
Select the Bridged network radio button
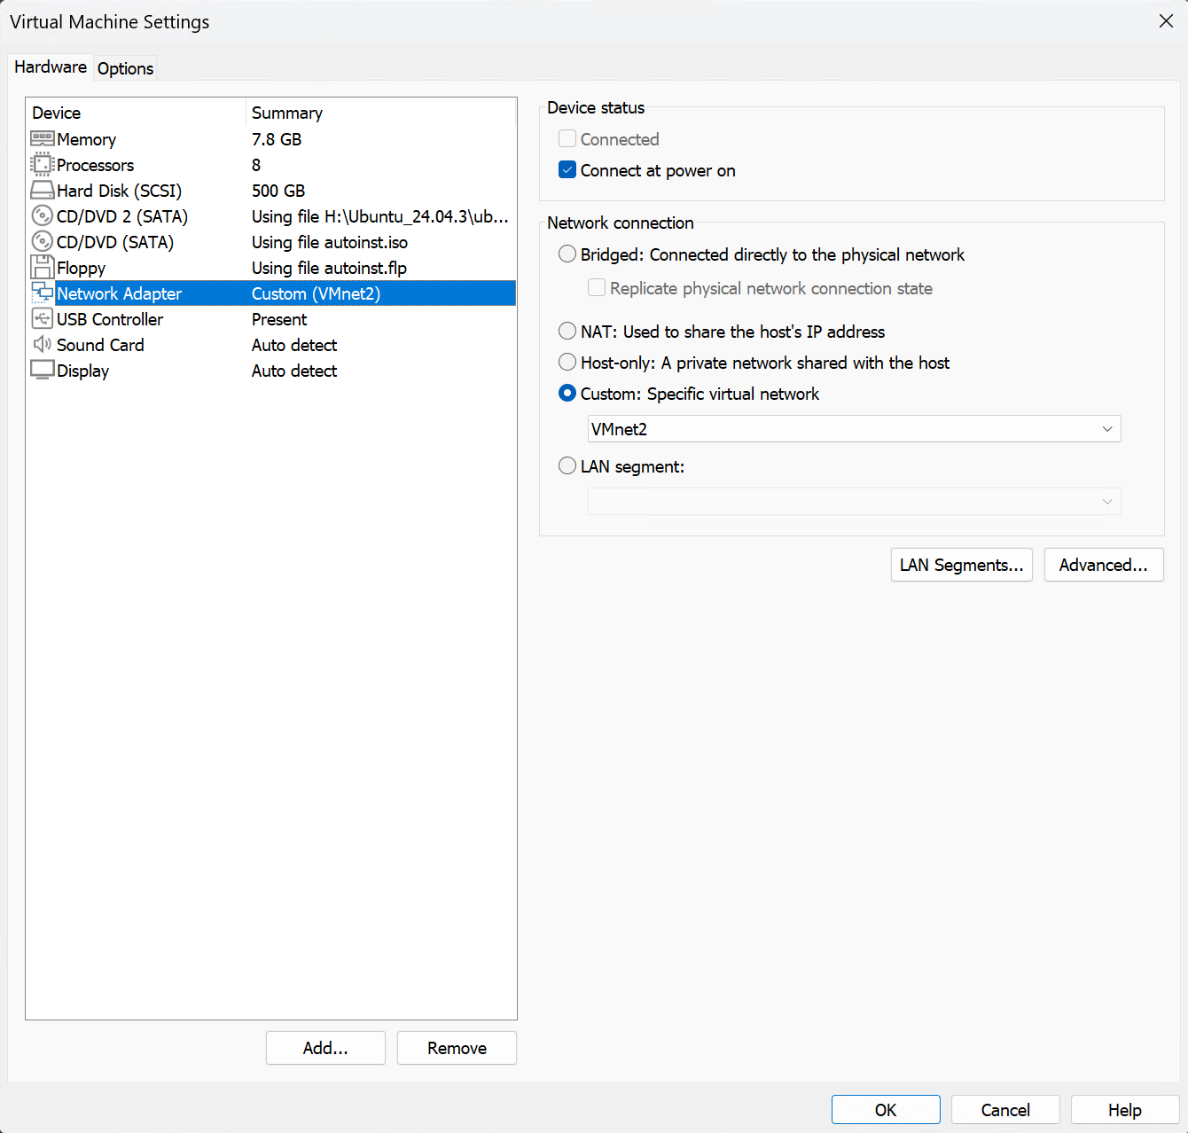[567, 254]
